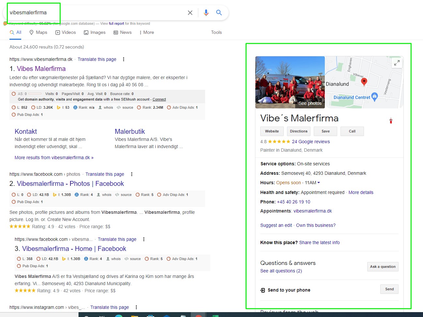Viewport: 423px width, 317px height.
Task: Open options for the vibesmalerfirma.dk result
Action: point(123,59)
